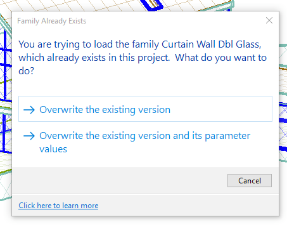Close the Family Already Exists dialog
The height and width of the screenshot is (231, 287).
(x=269, y=20)
